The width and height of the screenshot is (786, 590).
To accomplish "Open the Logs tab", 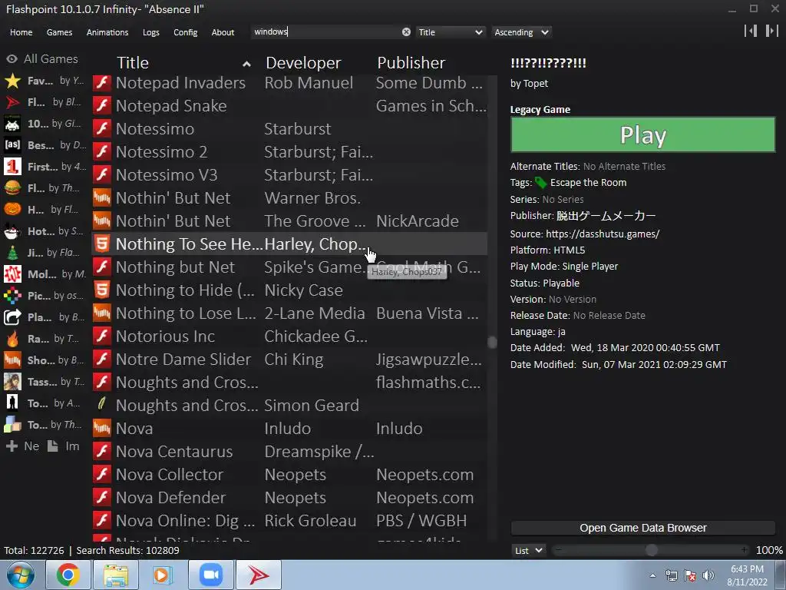I will pyautogui.click(x=151, y=32).
